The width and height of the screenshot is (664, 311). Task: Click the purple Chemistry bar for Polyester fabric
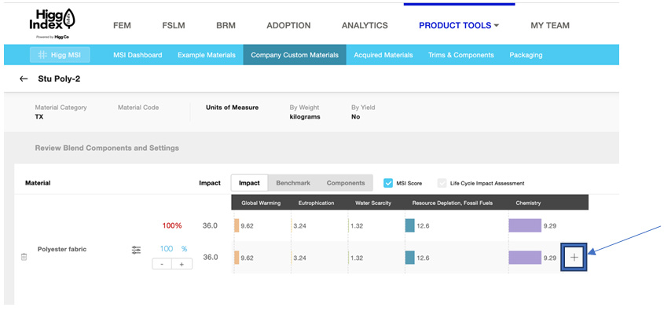point(525,258)
